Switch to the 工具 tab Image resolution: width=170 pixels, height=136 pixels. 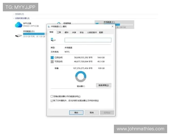click(59, 32)
